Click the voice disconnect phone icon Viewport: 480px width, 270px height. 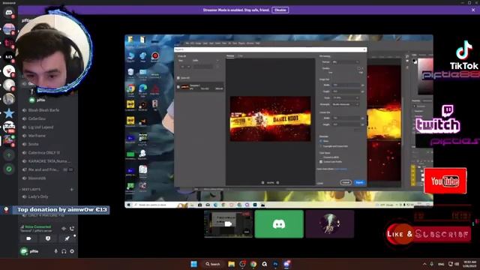(72, 228)
